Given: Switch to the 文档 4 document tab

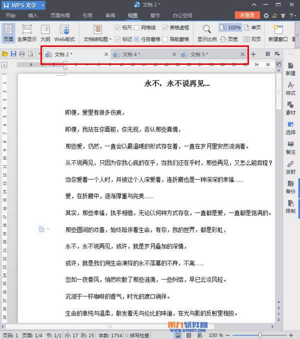Looking at the screenshot, I should pyautogui.click(x=131, y=54).
